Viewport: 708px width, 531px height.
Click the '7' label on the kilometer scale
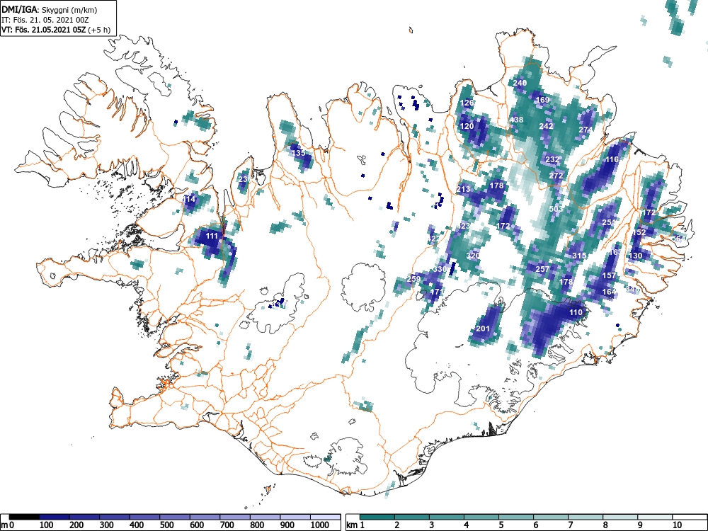[570, 525]
